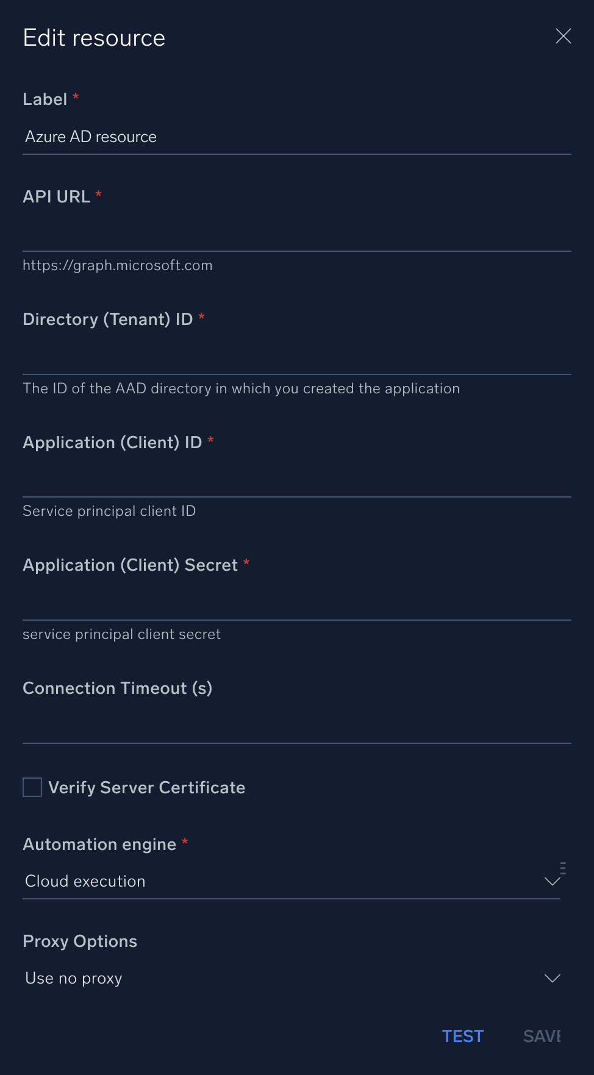Close the Edit resource dialog
Viewport: 594px width, 1075px height.
pyautogui.click(x=563, y=37)
